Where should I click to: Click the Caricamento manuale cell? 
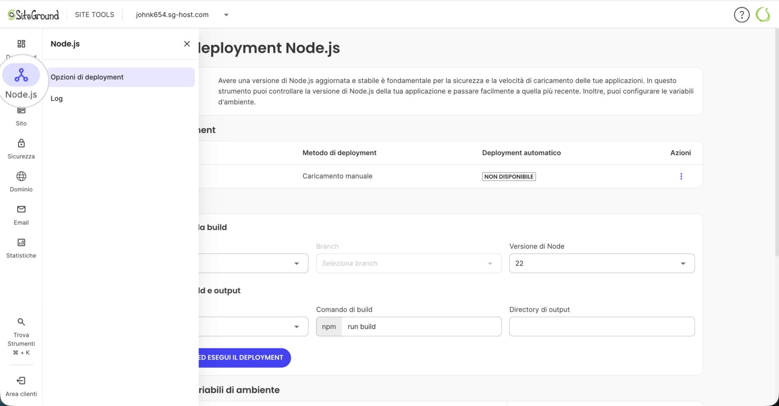337,176
